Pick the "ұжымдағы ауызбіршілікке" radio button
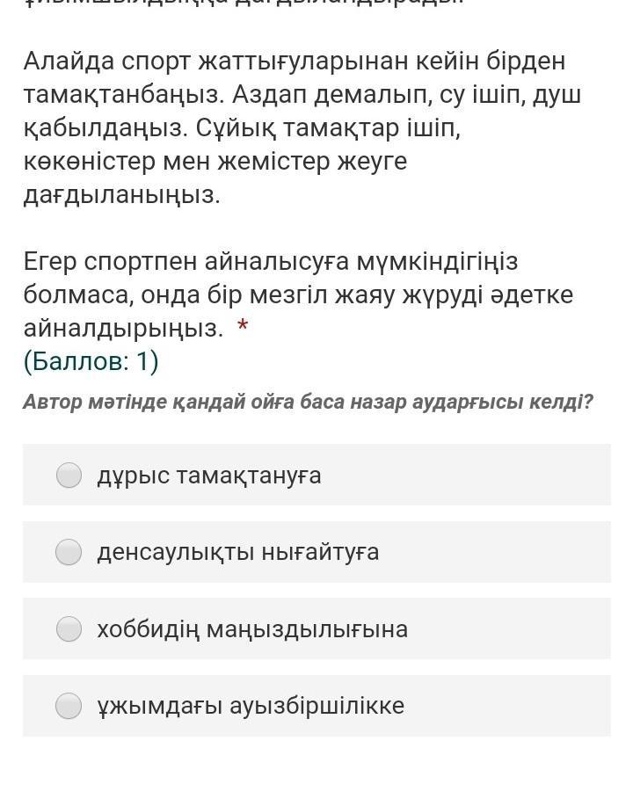The image size is (633, 806). (69, 705)
